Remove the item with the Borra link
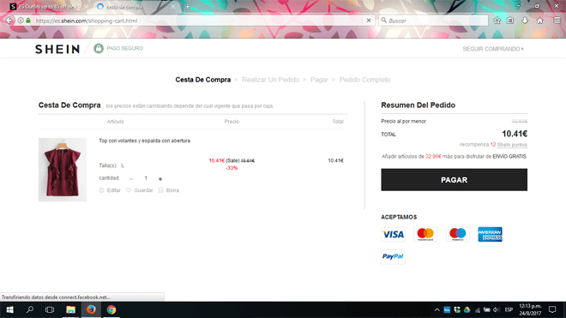 (x=172, y=190)
